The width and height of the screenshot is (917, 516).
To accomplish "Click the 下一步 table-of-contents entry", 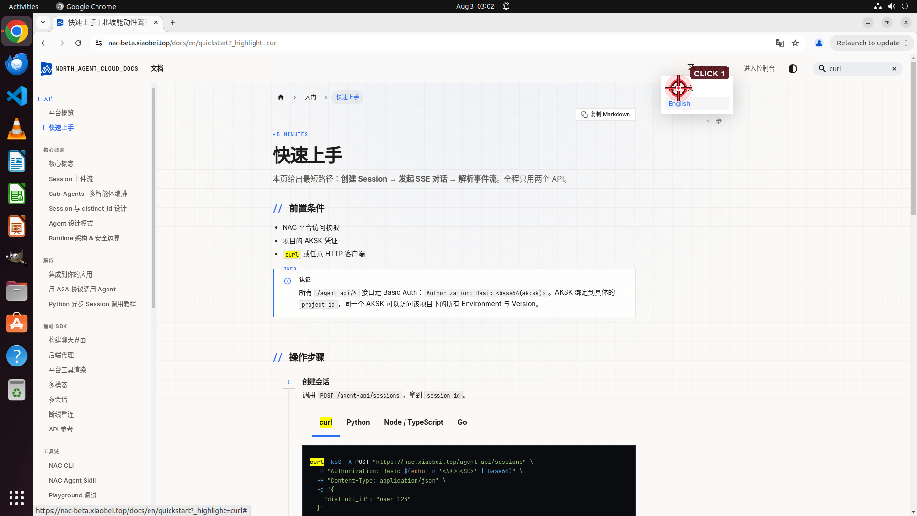I will click(713, 122).
